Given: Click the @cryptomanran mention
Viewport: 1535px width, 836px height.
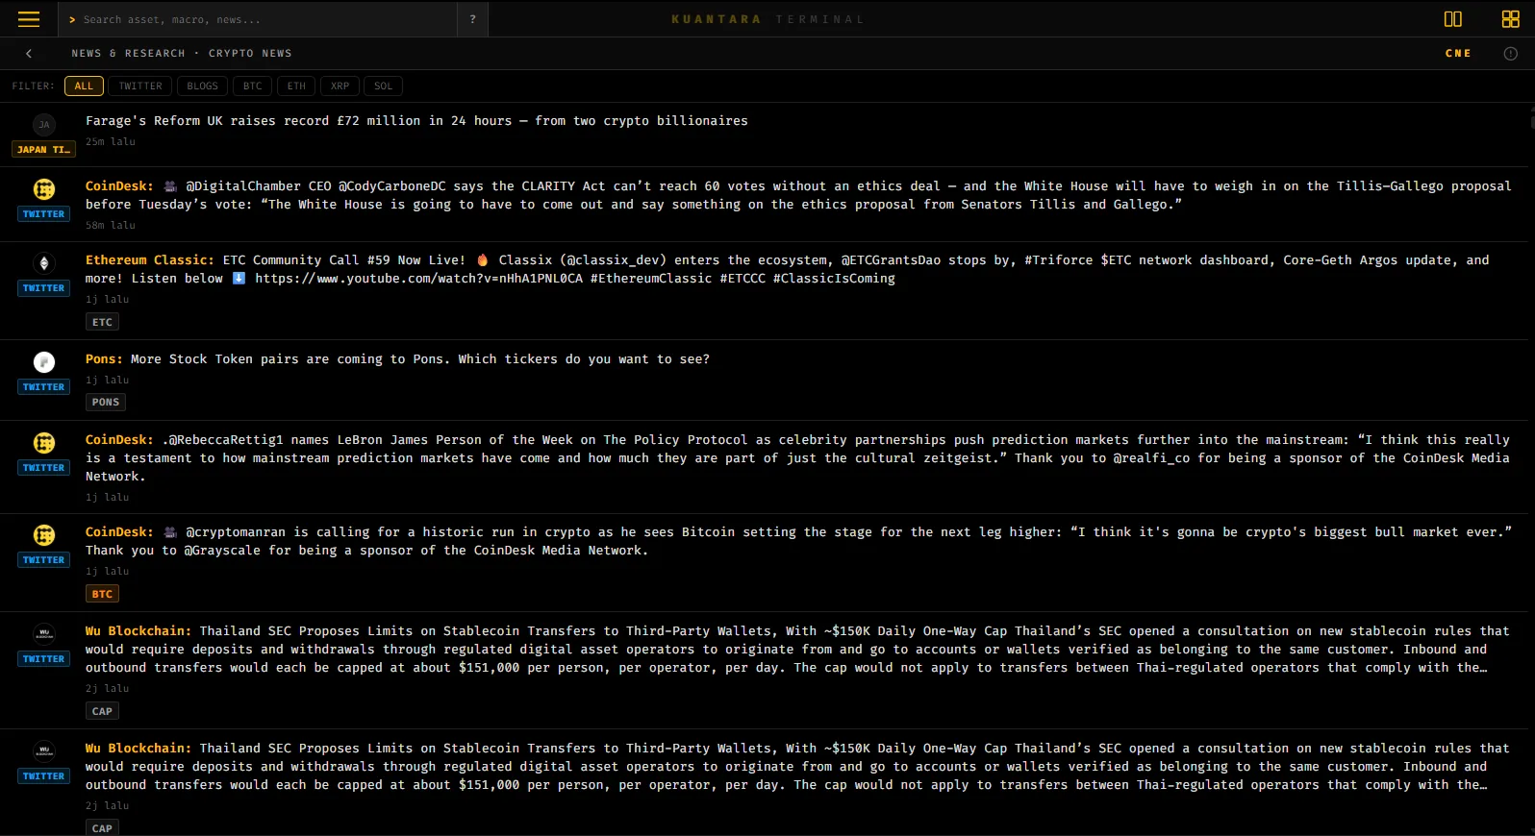Looking at the screenshot, I should point(235,532).
